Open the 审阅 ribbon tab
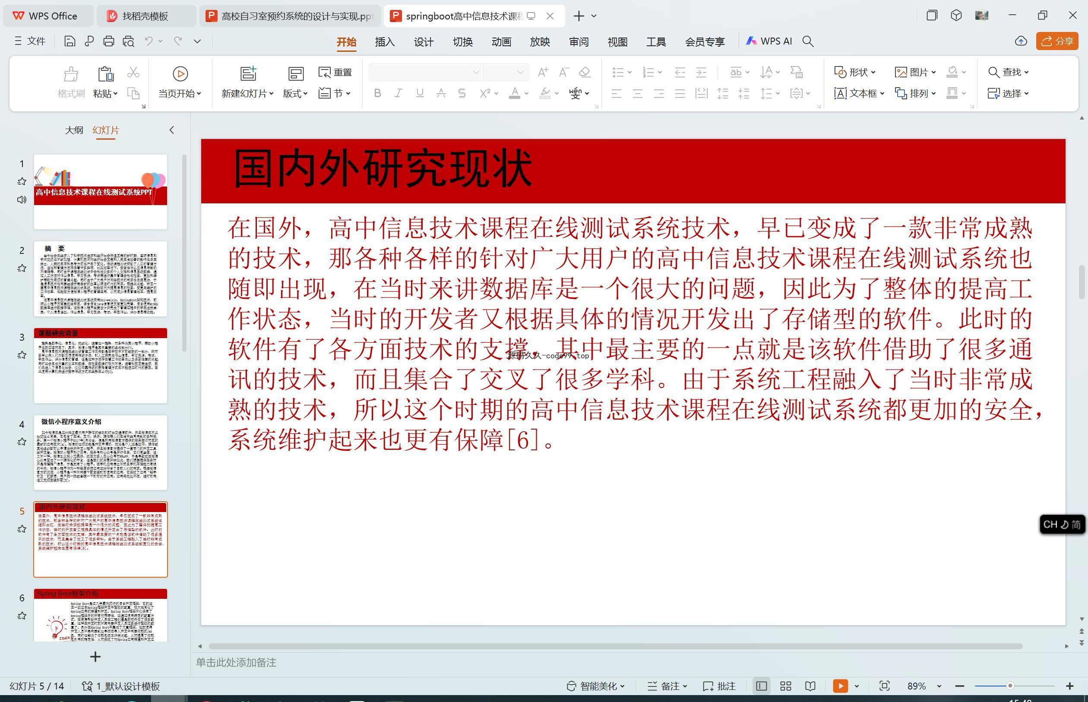Image resolution: width=1088 pixels, height=702 pixels. 579,42
